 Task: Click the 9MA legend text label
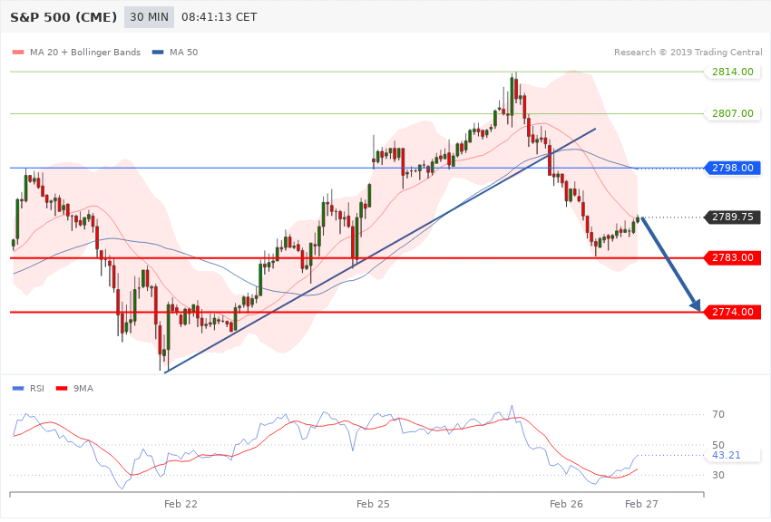(83, 389)
